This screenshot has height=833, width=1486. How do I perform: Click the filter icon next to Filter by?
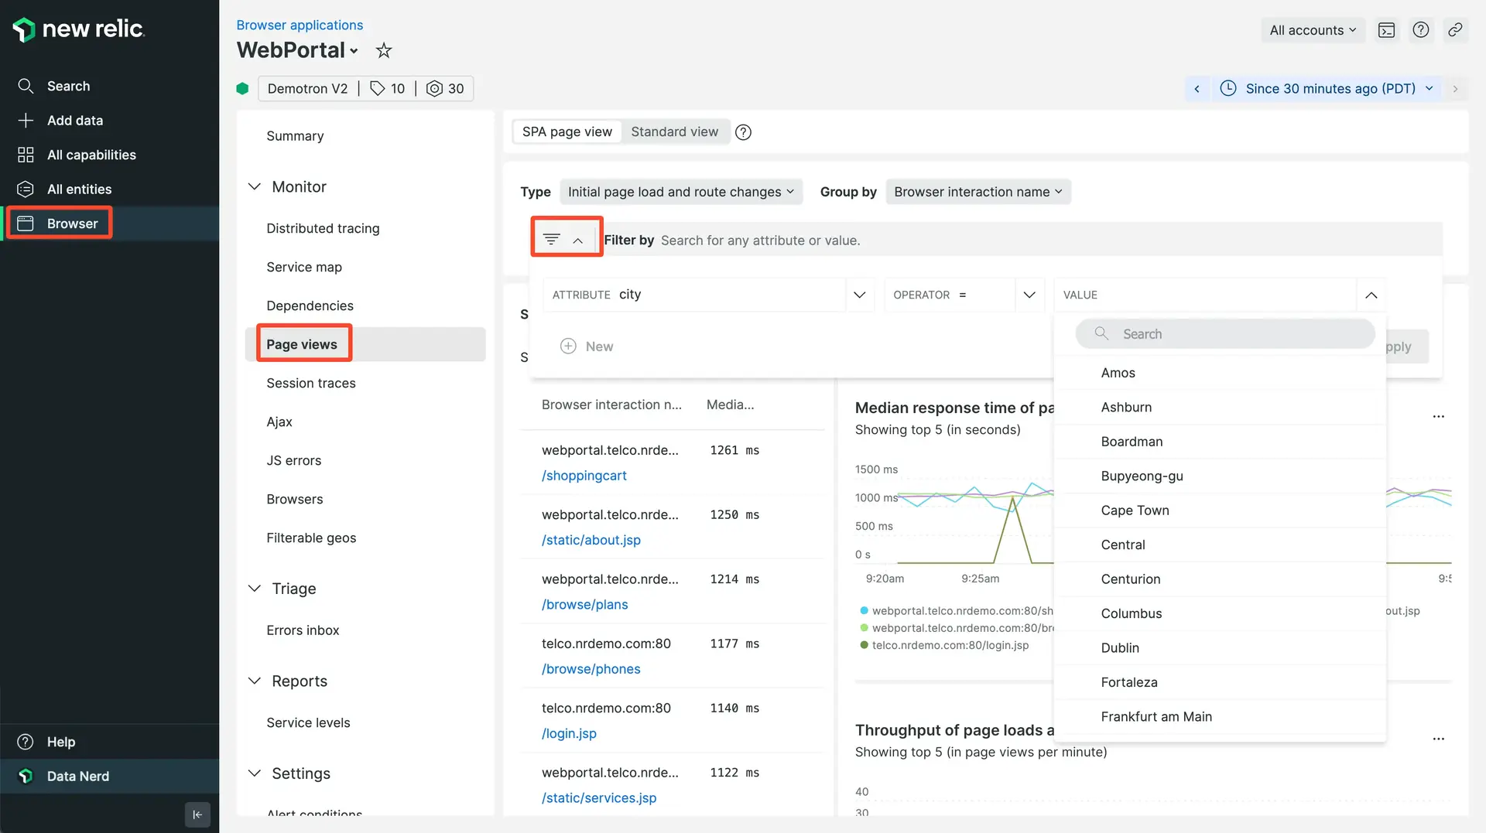[x=551, y=240]
